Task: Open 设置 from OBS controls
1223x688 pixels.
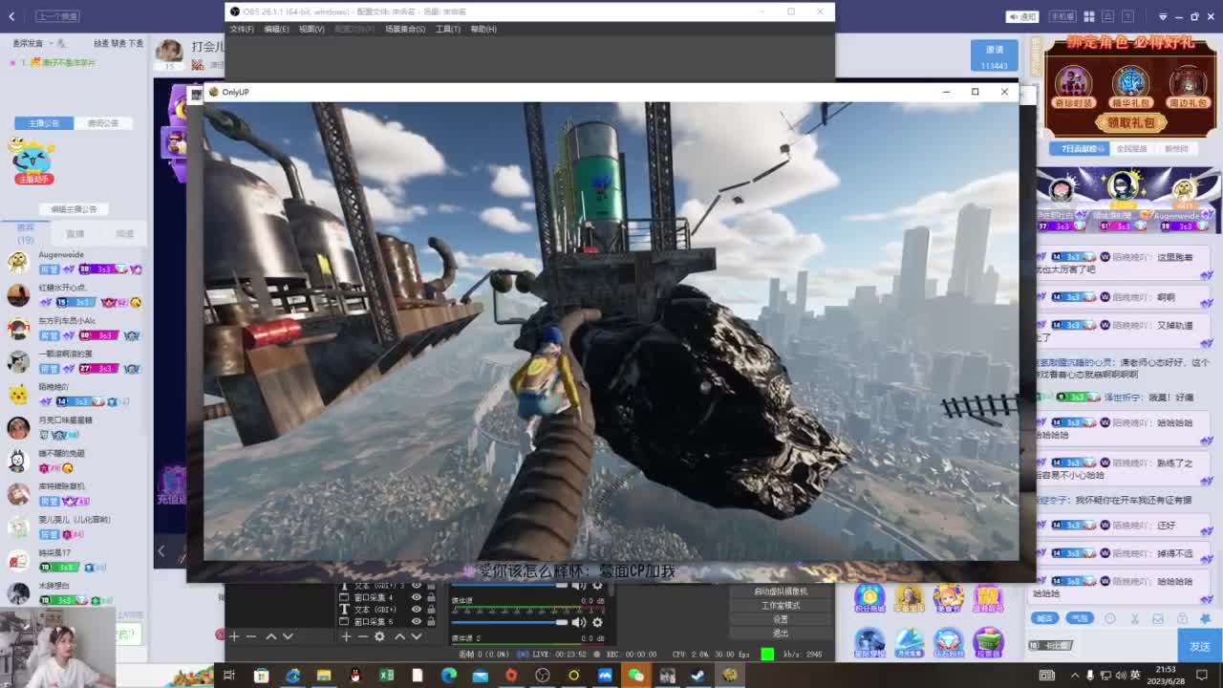Action: (781, 619)
